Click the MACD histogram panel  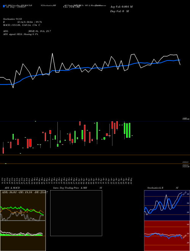[x=23, y=236]
